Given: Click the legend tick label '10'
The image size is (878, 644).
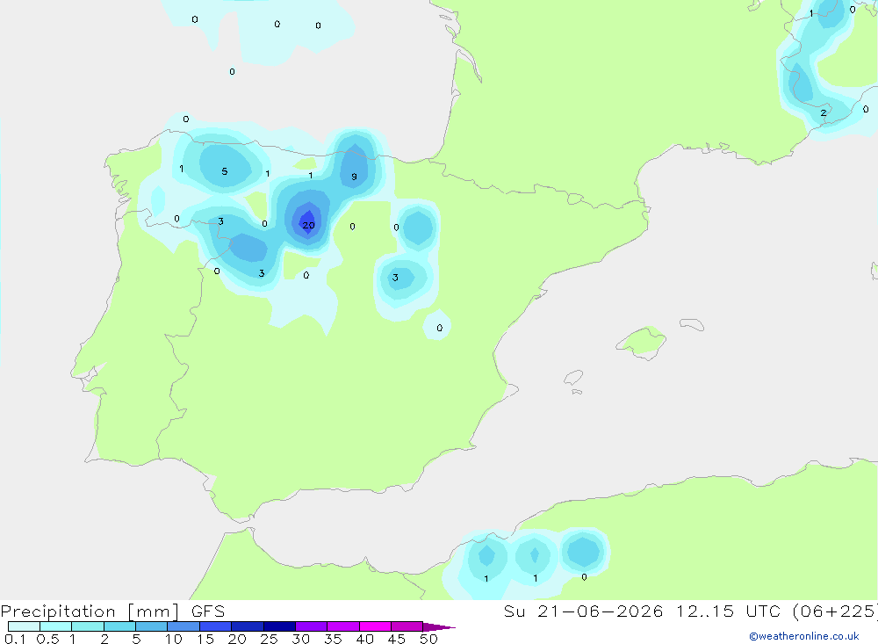Looking at the screenshot, I should 174,639.
